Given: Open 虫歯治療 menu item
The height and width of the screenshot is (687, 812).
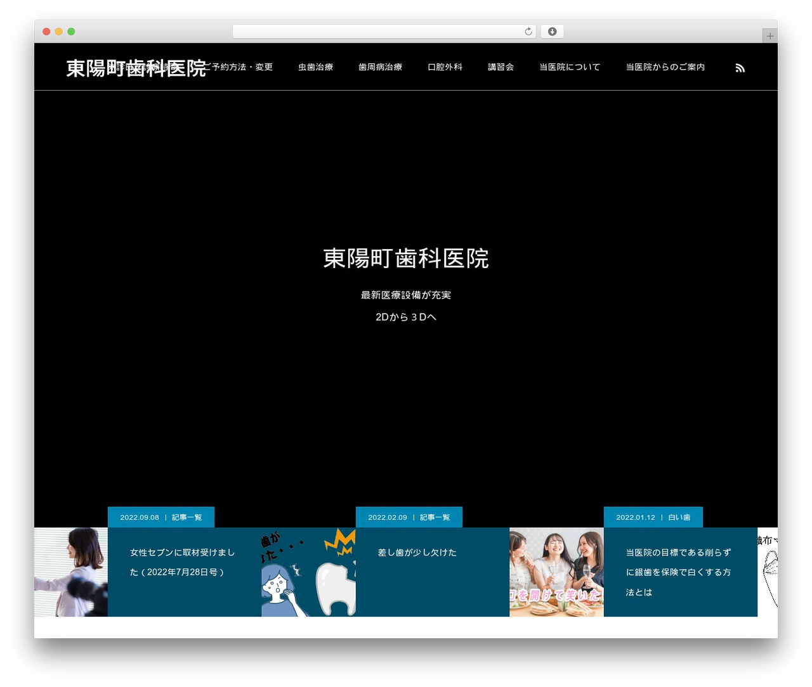Looking at the screenshot, I should 315,67.
